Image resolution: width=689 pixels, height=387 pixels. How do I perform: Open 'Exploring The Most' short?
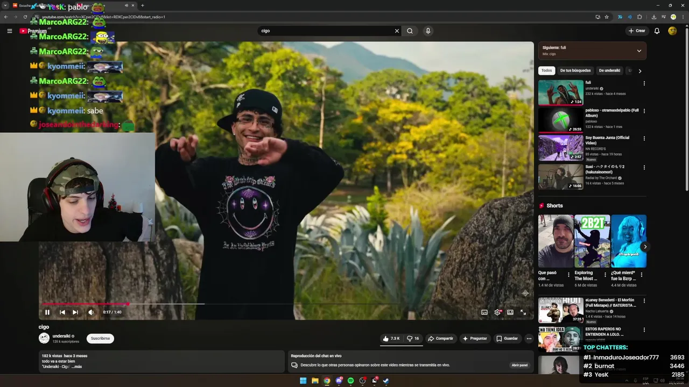[x=592, y=241]
